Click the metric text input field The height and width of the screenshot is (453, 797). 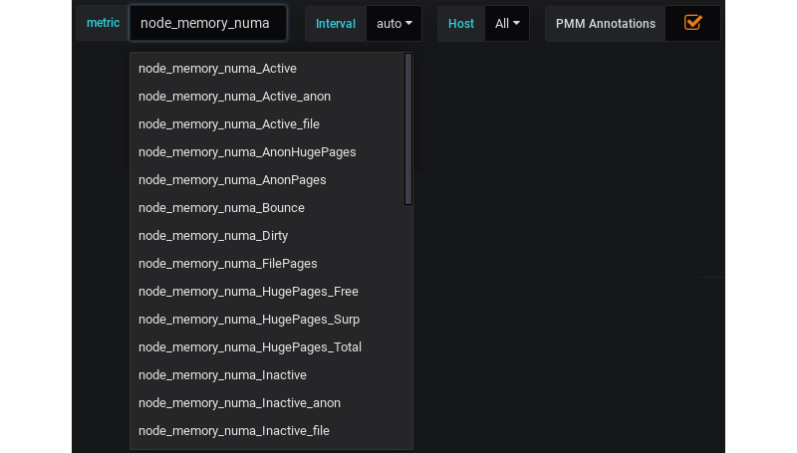coord(207,24)
